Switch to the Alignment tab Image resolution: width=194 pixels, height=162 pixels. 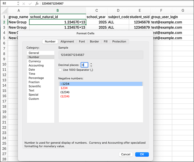click(67, 42)
